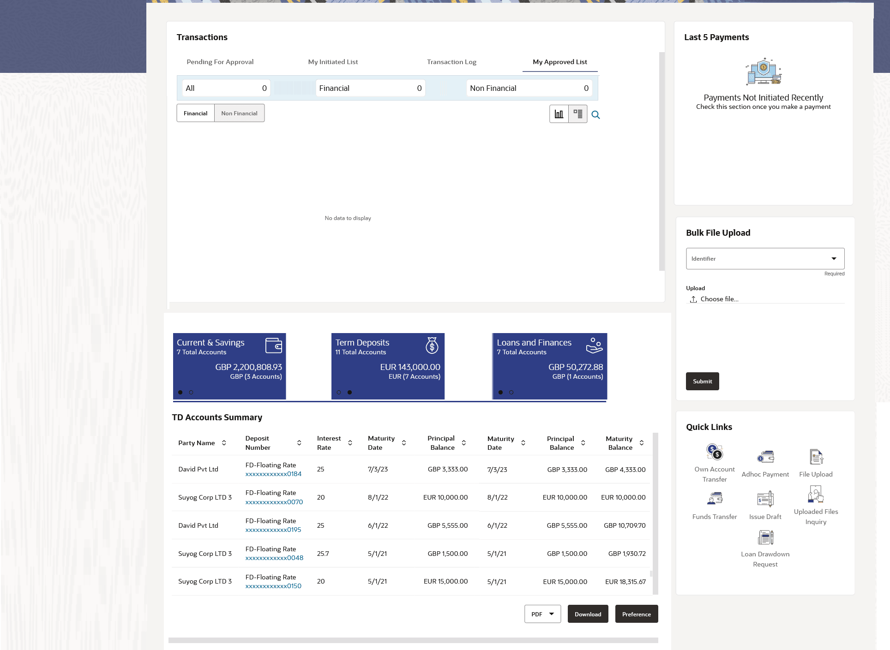Switch transactions to bar chart view
The height and width of the screenshot is (650, 890).
[x=559, y=114]
